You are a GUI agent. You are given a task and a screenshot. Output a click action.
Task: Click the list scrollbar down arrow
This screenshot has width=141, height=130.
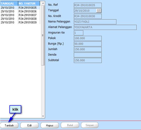[43, 116]
